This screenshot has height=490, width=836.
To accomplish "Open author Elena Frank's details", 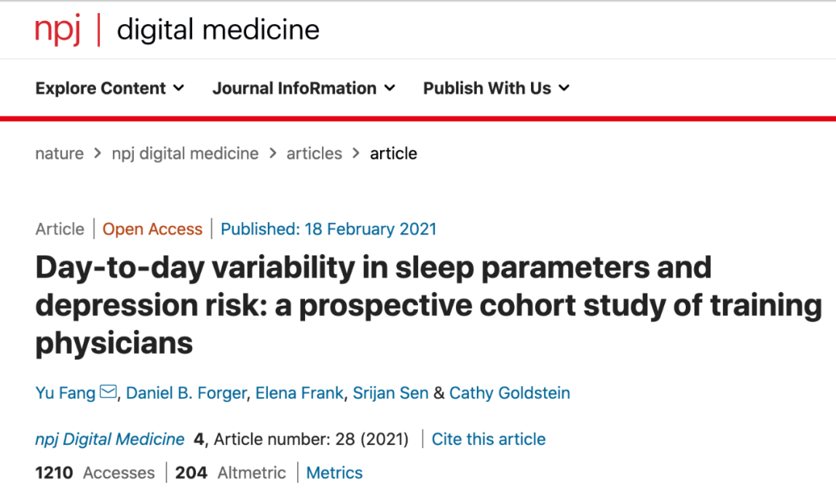I will coord(300,393).
